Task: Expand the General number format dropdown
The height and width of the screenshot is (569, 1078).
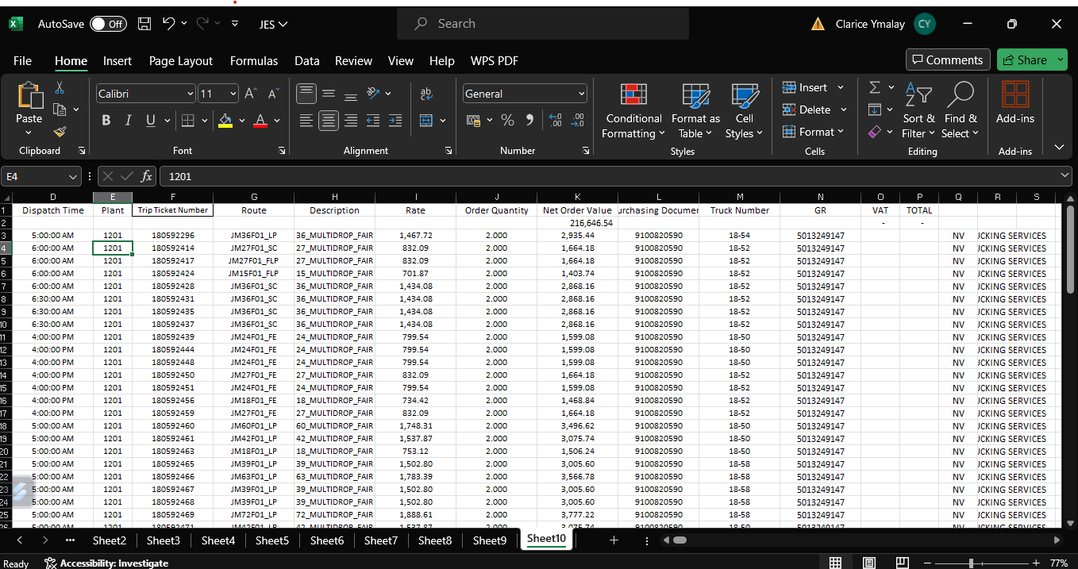Action: click(x=581, y=94)
